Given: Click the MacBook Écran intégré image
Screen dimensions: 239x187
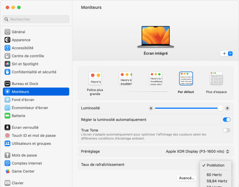Looking at the screenshot, I should 155,37.
